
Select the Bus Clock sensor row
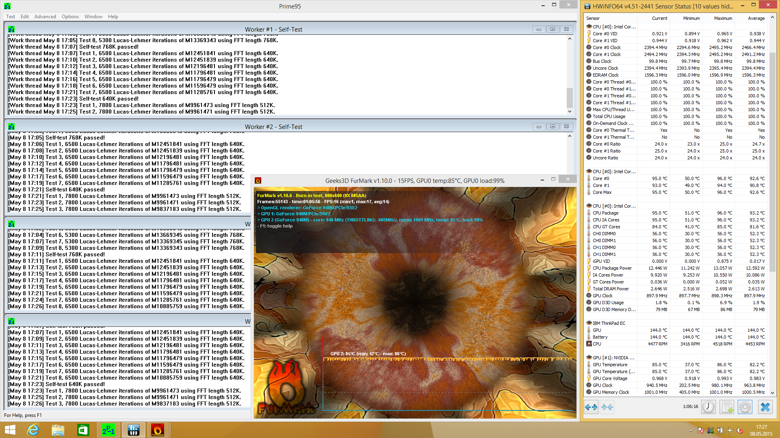[676, 61]
